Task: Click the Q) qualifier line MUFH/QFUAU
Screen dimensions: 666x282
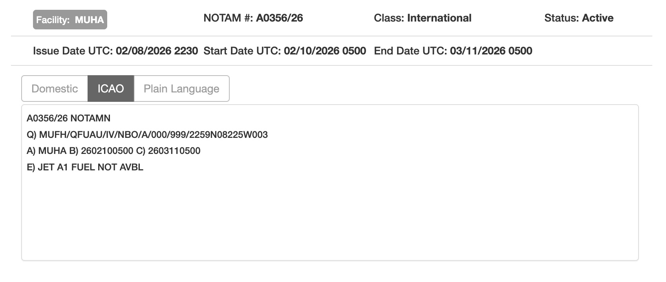Action: 147,135
